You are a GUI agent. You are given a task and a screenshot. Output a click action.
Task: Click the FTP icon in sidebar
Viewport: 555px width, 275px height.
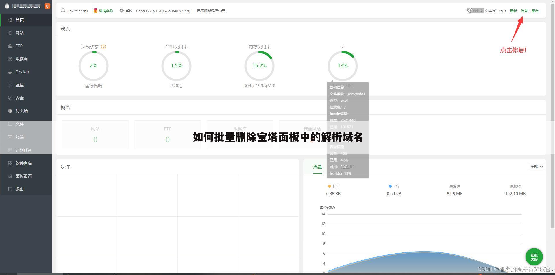coord(10,46)
